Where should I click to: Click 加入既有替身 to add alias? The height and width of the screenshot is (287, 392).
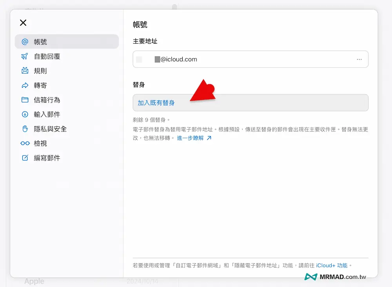pos(250,103)
